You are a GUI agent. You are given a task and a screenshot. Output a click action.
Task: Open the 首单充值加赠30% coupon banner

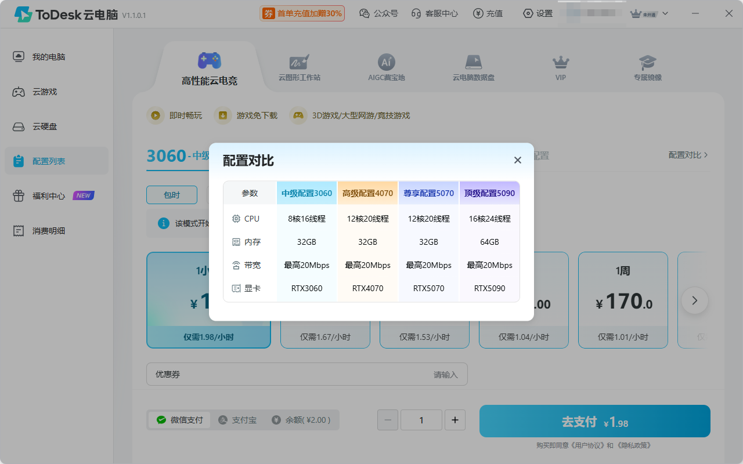pyautogui.click(x=302, y=13)
